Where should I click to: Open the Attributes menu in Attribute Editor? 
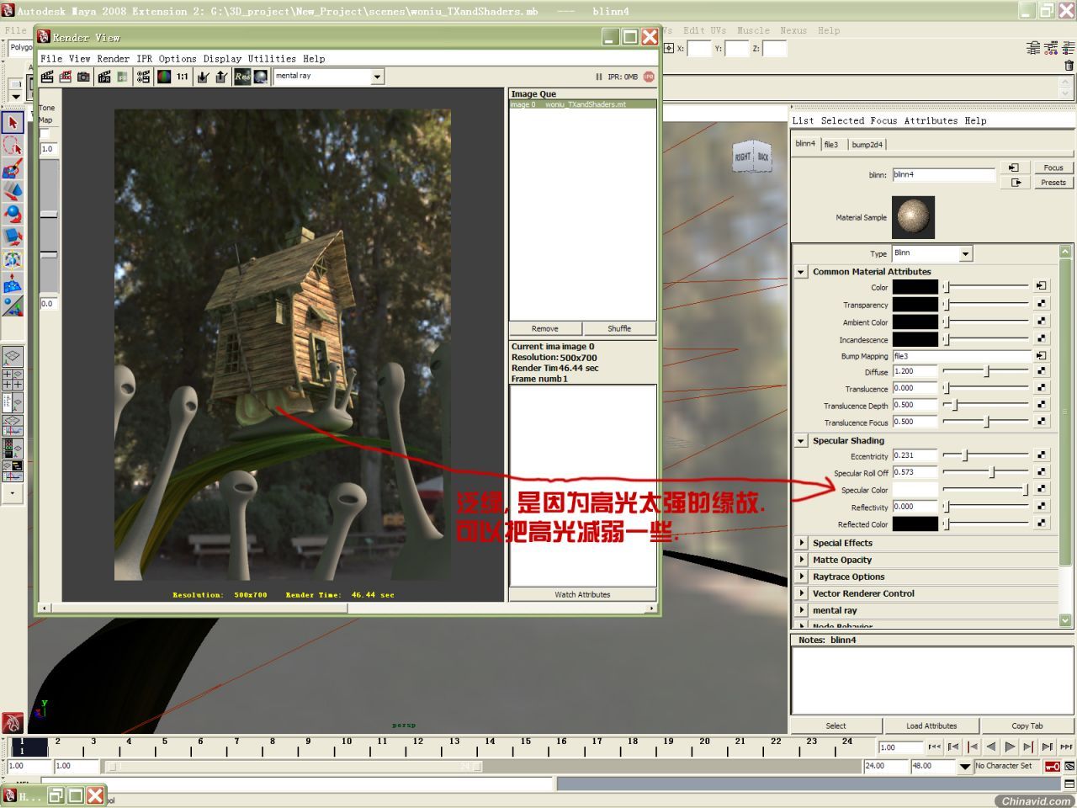click(x=931, y=120)
